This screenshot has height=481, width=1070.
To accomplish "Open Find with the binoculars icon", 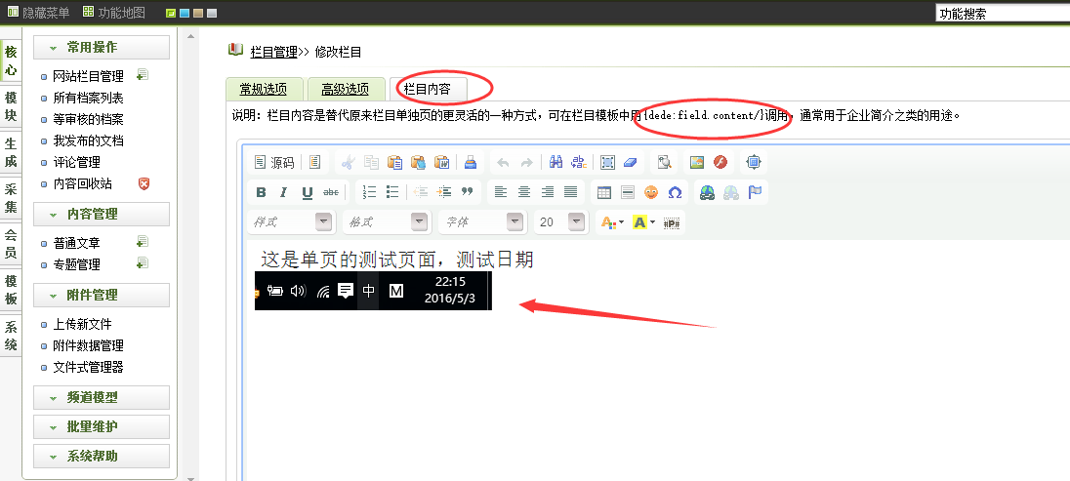I will tap(556, 162).
